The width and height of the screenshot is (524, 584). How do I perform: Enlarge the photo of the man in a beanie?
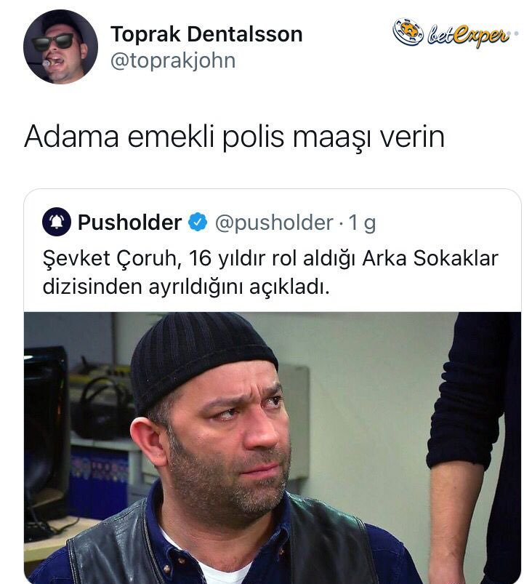(x=273, y=448)
